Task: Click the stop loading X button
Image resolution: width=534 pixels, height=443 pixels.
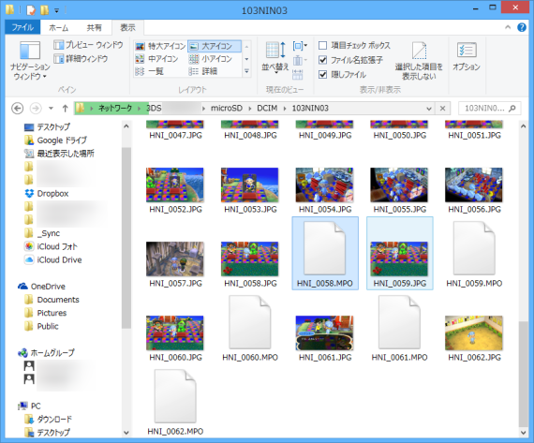Action: tap(442, 109)
